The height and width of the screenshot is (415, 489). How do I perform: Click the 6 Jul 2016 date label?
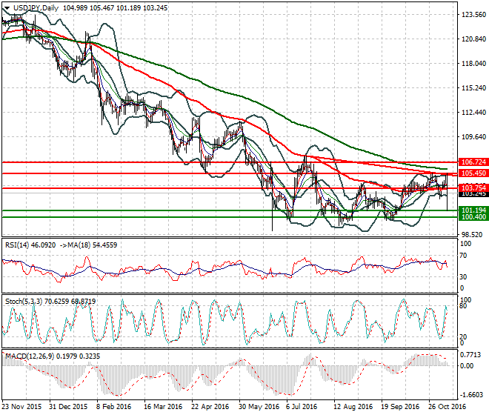302,407
